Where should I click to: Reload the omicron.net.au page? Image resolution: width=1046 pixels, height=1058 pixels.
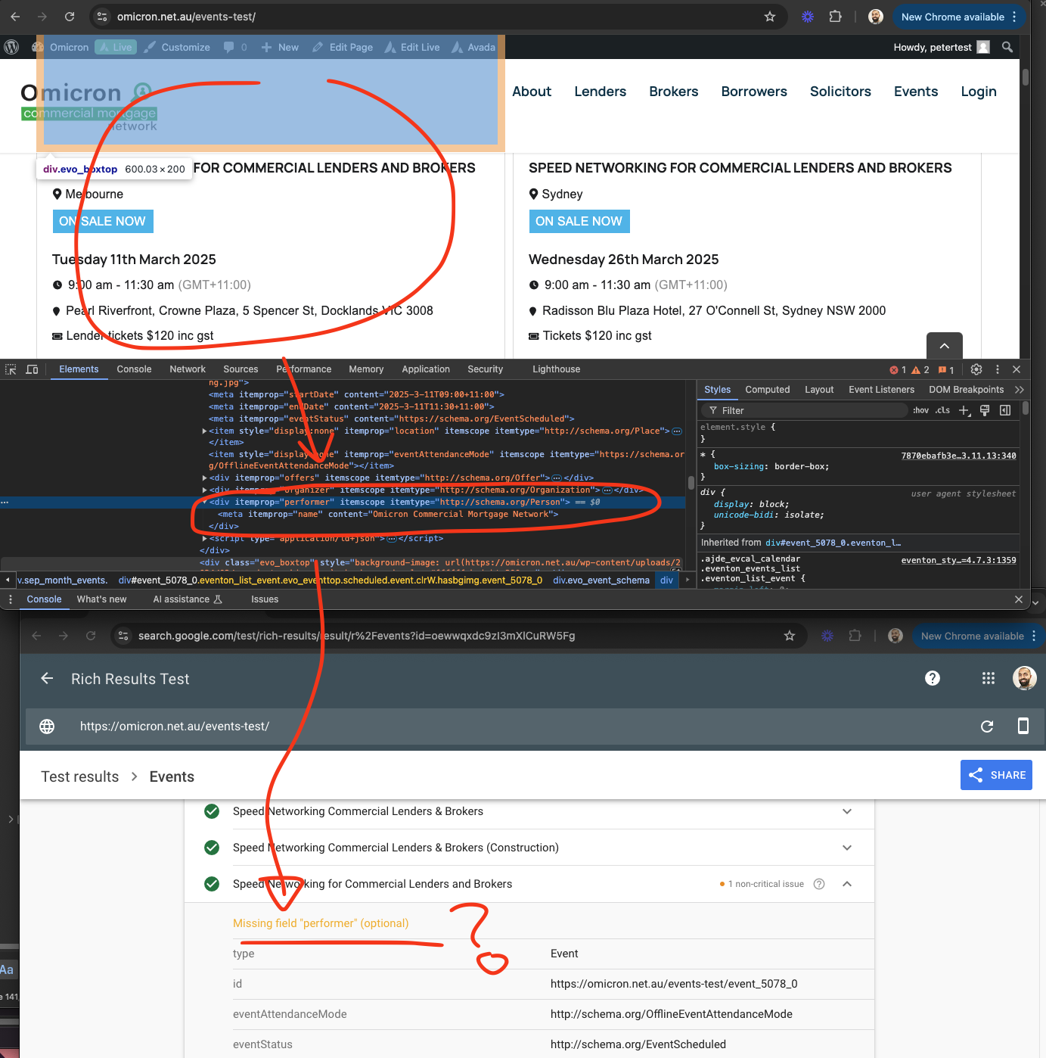coord(70,17)
